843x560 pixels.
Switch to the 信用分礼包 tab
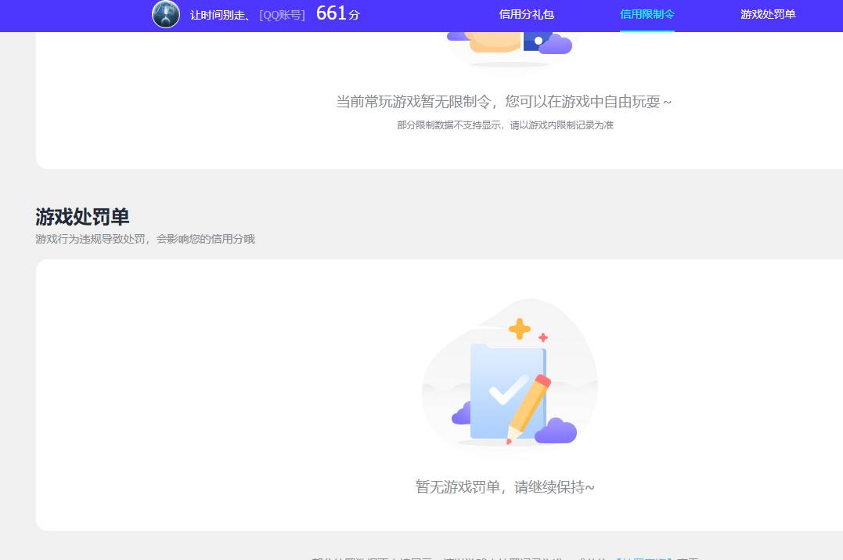click(527, 14)
